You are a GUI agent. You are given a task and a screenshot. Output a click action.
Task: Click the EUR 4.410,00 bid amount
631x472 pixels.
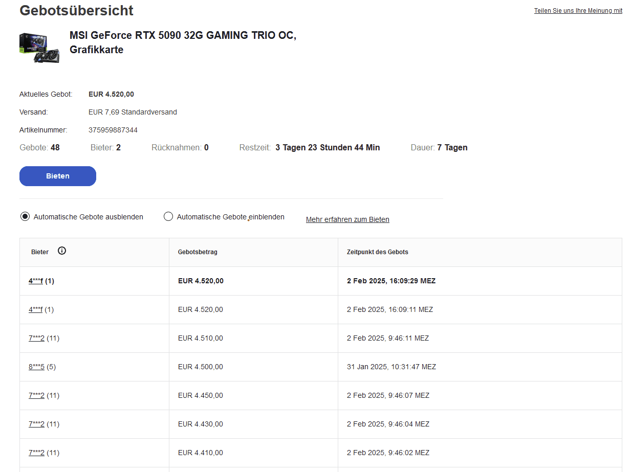(201, 453)
